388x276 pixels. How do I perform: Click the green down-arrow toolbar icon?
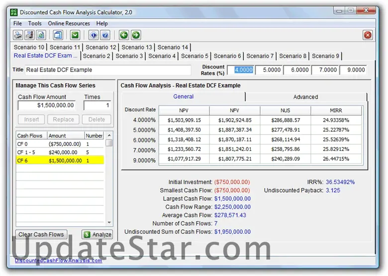click(x=75, y=35)
